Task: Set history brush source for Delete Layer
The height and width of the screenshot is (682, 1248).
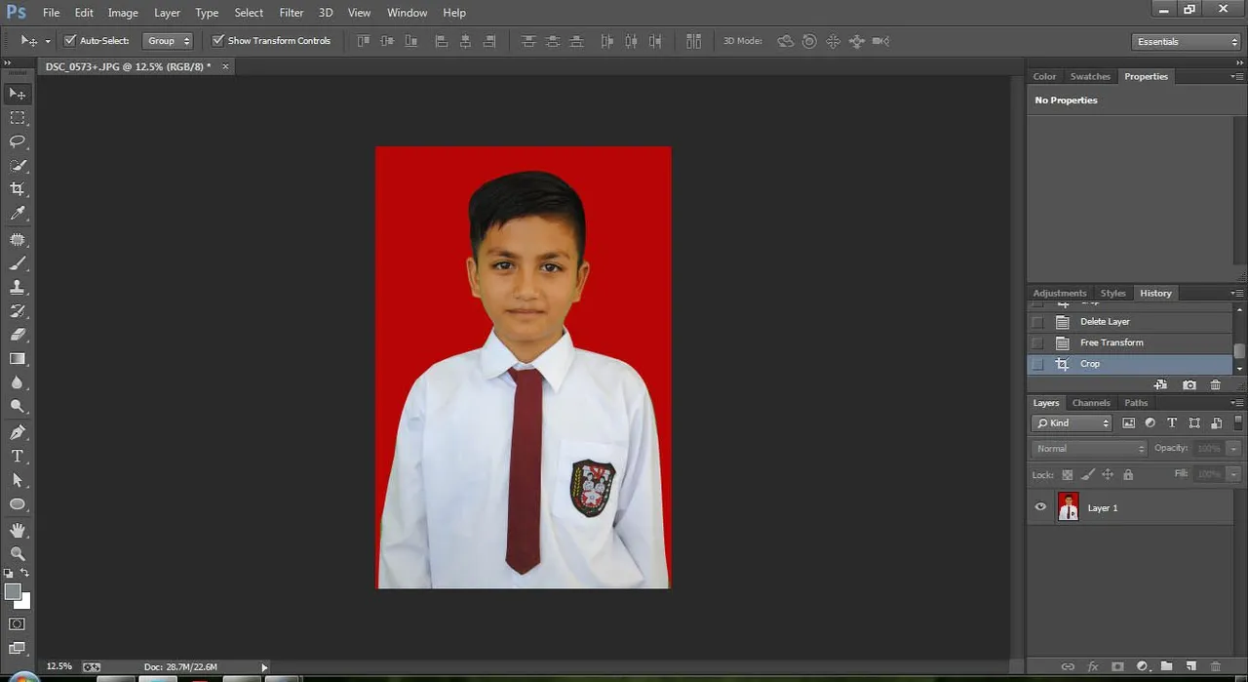Action: 1037,321
